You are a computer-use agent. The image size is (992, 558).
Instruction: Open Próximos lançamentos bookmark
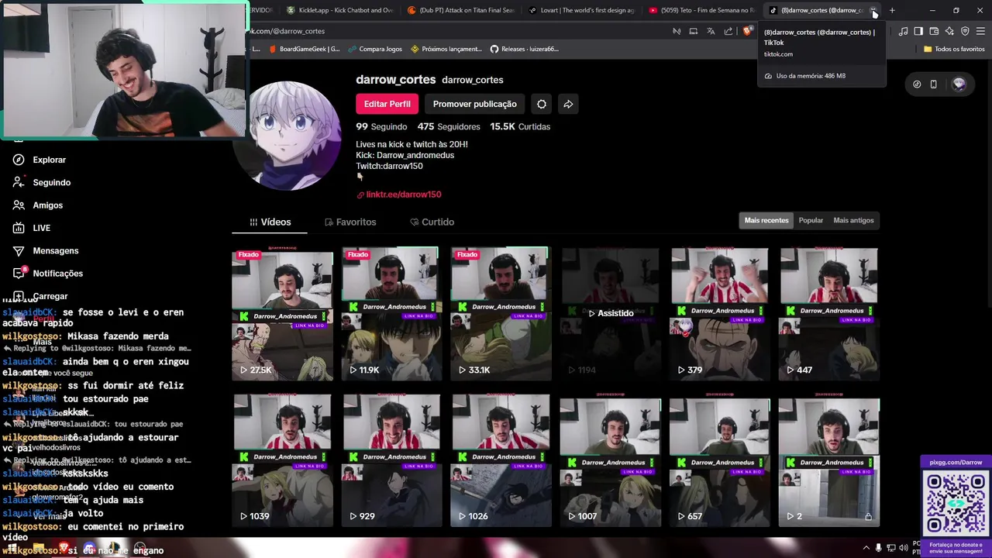(x=446, y=49)
